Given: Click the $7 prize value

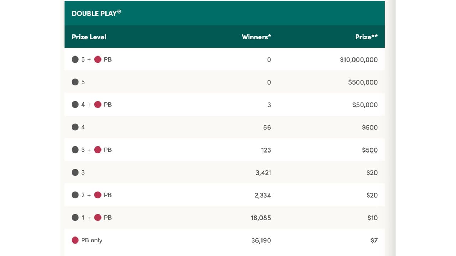Looking at the screenshot, I should 374,241.
